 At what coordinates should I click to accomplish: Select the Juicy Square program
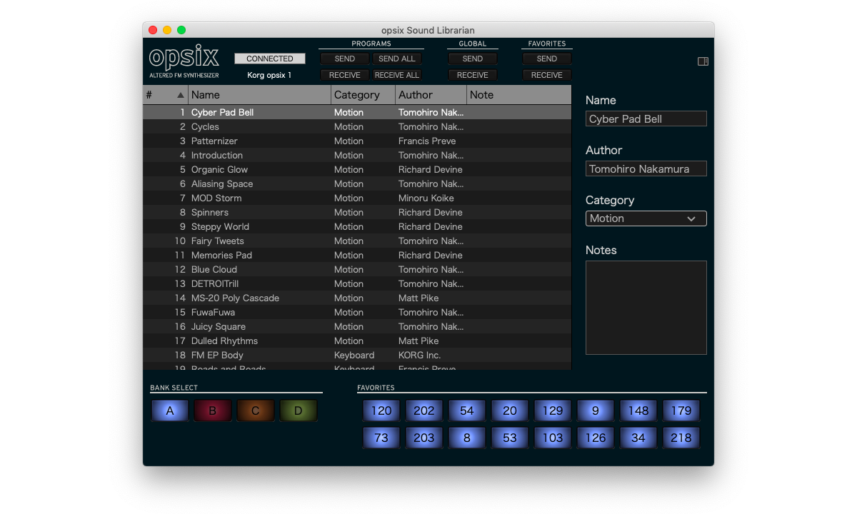coord(357,326)
